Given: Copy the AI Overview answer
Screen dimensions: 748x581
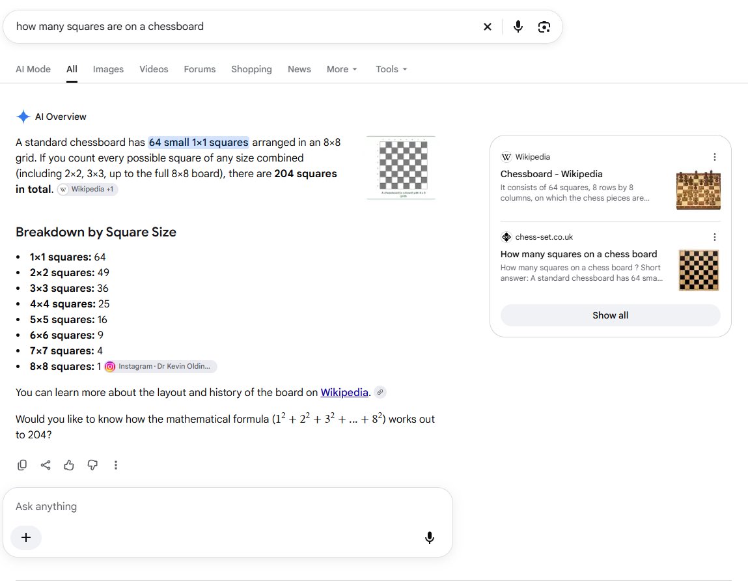Looking at the screenshot, I should [x=22, y=465].
